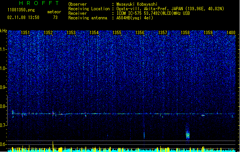Click the Receiver label
The image size is (240, 152).
pyautogui.click(x=77, y=13)
